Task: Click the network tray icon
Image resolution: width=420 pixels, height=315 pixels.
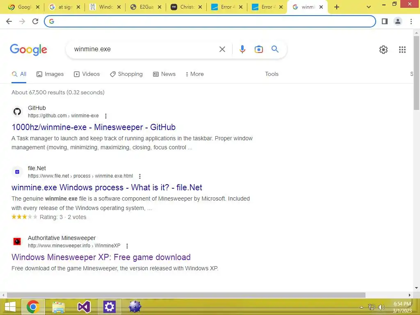Action: click(371, 307)
